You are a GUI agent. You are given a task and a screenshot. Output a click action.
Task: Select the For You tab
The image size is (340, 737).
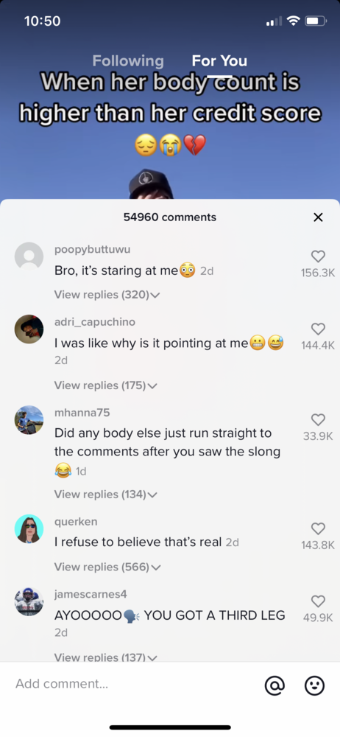219,60
